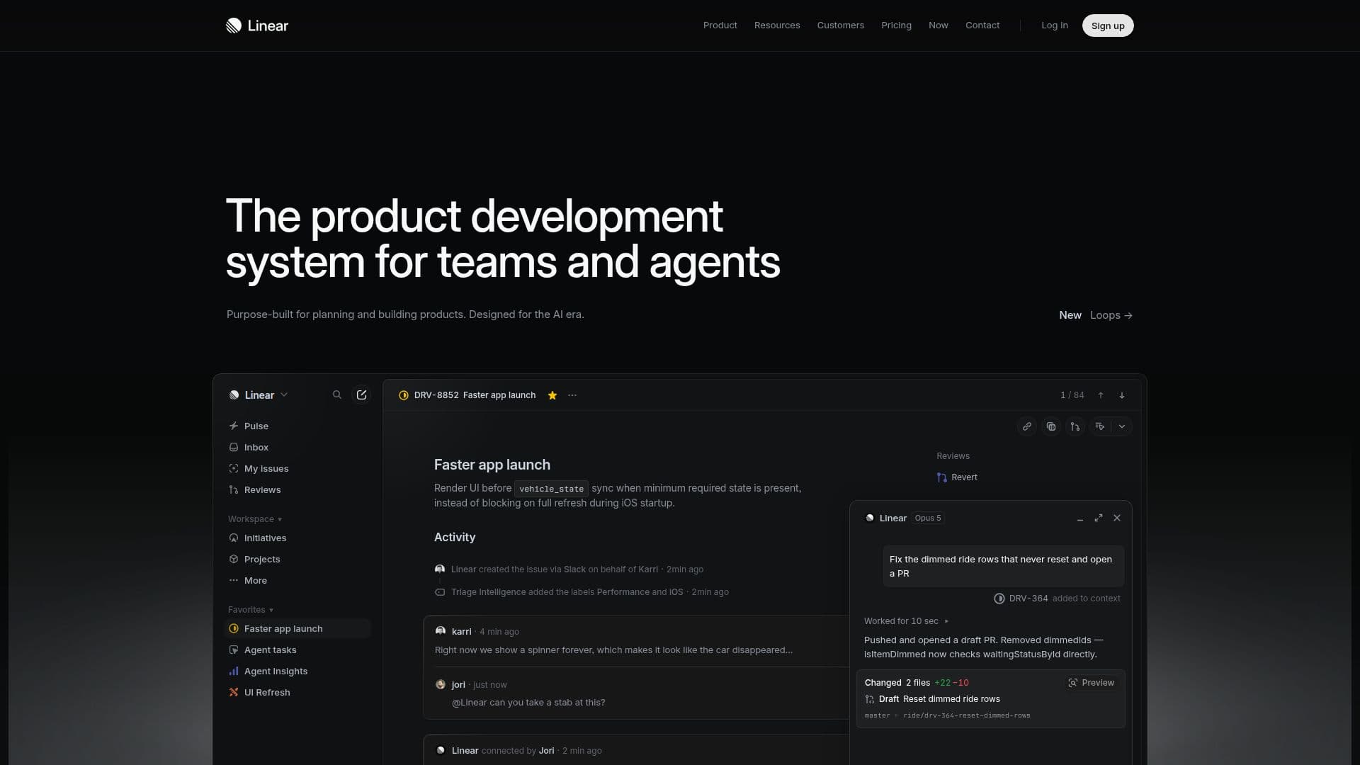Click the Linear logo in header
Screen dimensions: 1360x765
(256, 25)
